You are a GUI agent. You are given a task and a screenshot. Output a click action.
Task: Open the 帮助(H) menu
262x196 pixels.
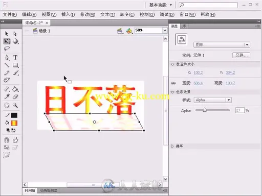click(x=208, y=15)
